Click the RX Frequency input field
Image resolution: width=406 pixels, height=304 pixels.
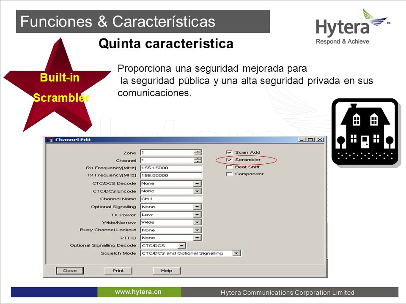(171, 168)
